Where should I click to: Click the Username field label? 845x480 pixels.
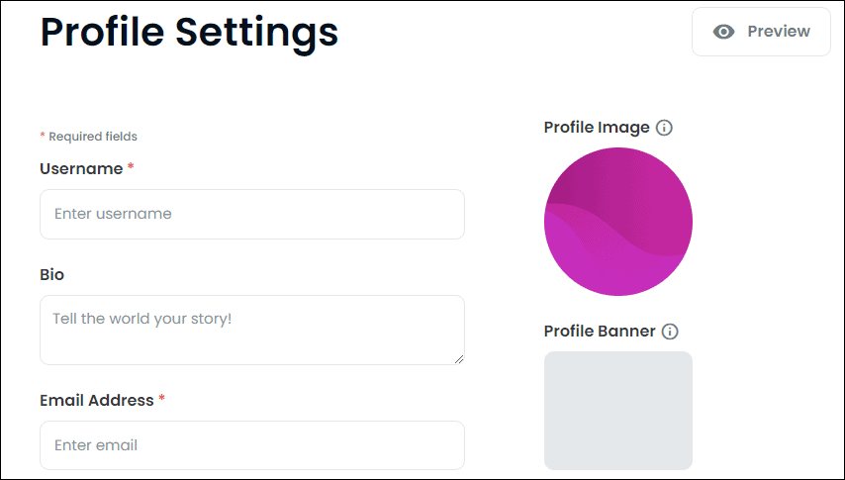point(81,169)
